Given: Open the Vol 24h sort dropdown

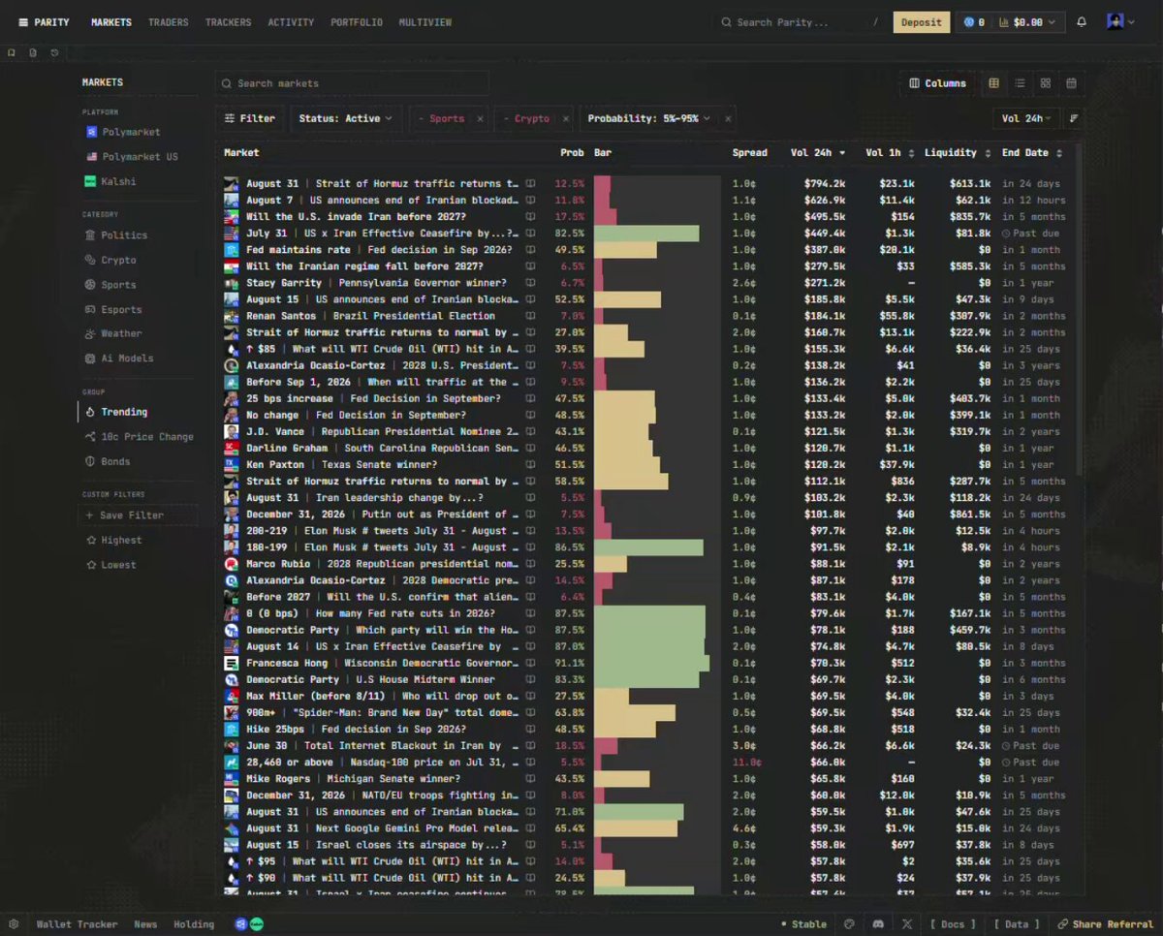Looking at the screenshot, I should [x=1026, y=118].
